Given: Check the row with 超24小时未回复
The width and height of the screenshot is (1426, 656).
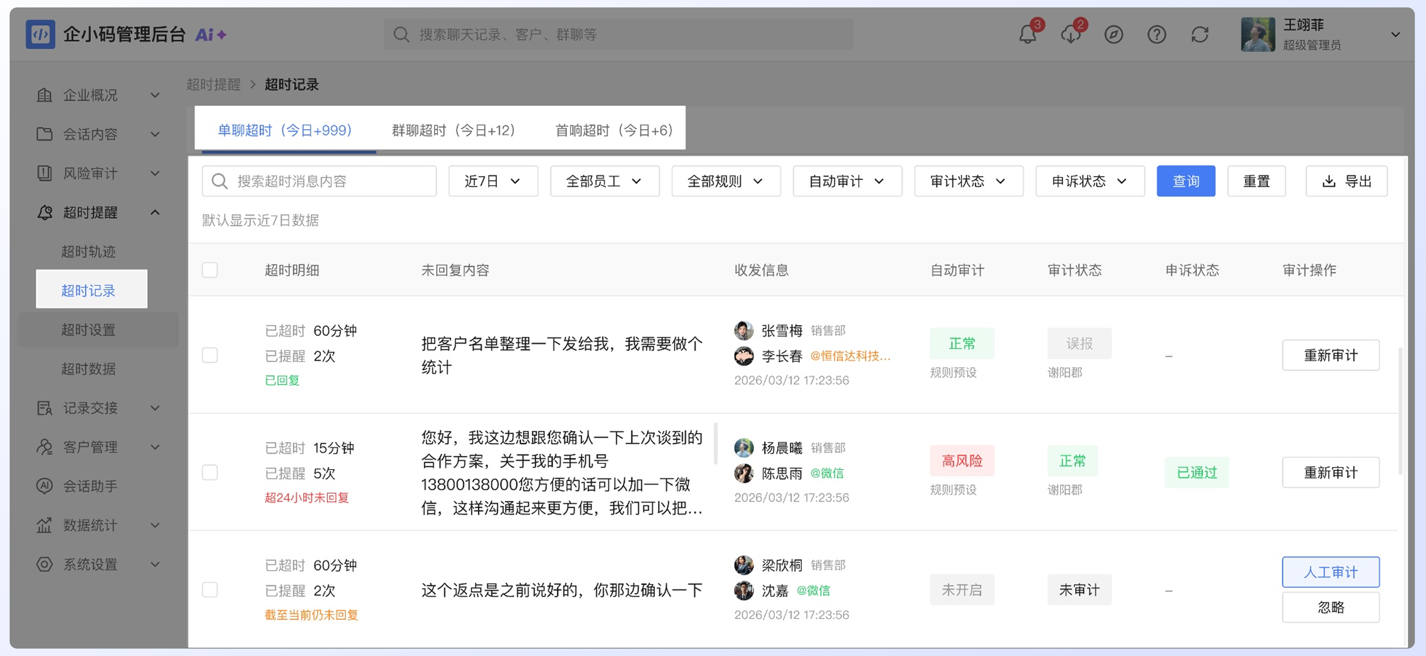Looking at the screenshot, I should (x=210, y=472).
